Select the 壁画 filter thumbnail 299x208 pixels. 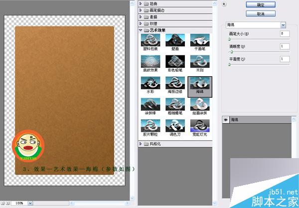[x=175, y=40]
